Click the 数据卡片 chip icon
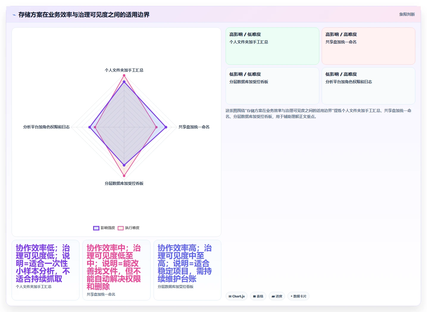Viewport: 427px width, 312px height. pyautogui.click(x=292, y=296)
